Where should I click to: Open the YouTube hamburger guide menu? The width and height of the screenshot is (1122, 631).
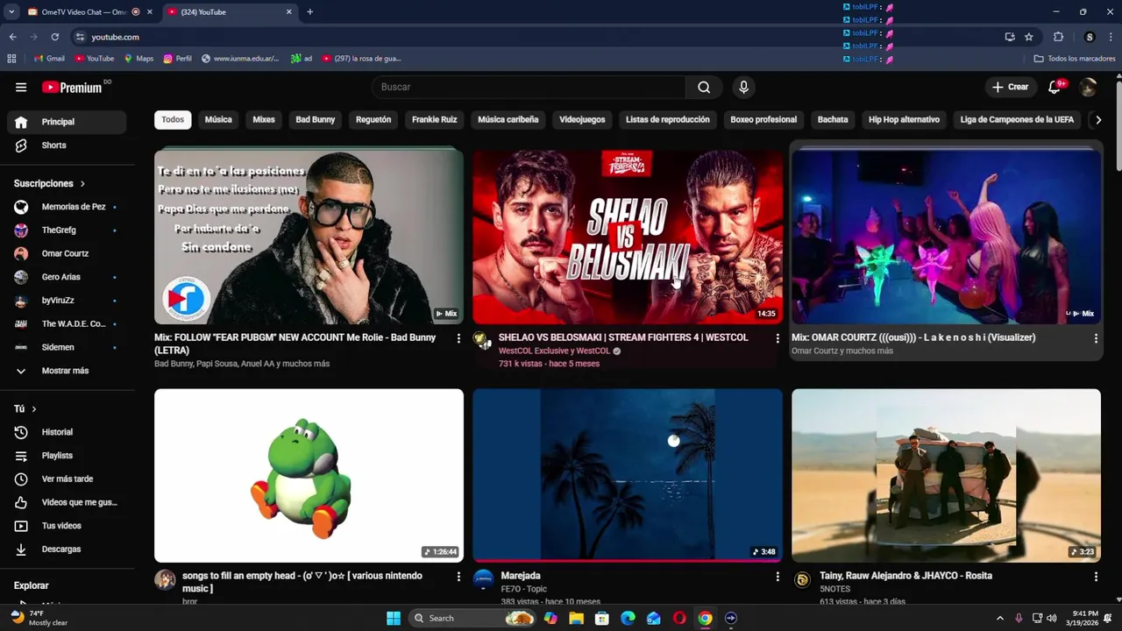coord(21,87)
